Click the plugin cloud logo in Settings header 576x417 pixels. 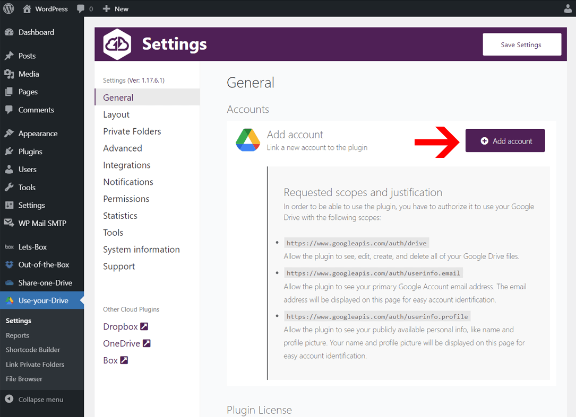(x=117, y=45)
